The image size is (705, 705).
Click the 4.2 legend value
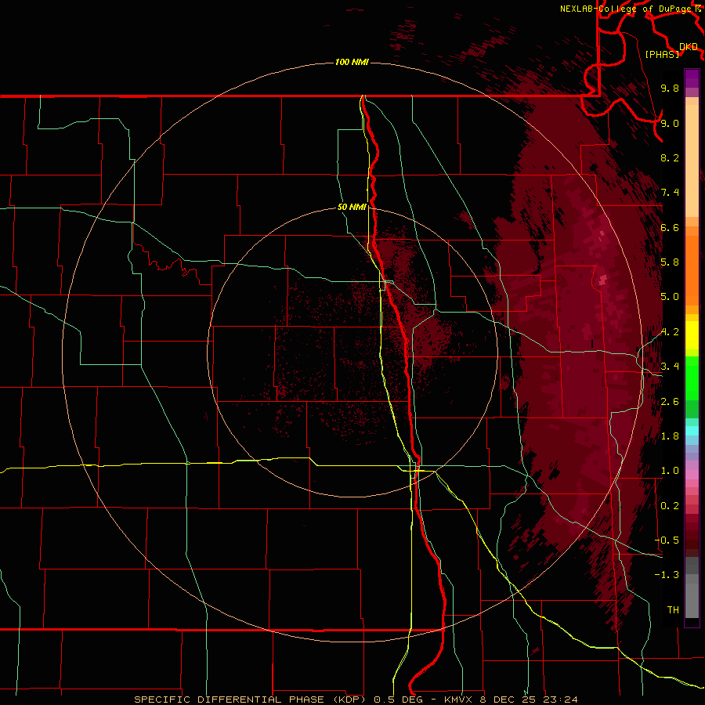click(670, 332)
